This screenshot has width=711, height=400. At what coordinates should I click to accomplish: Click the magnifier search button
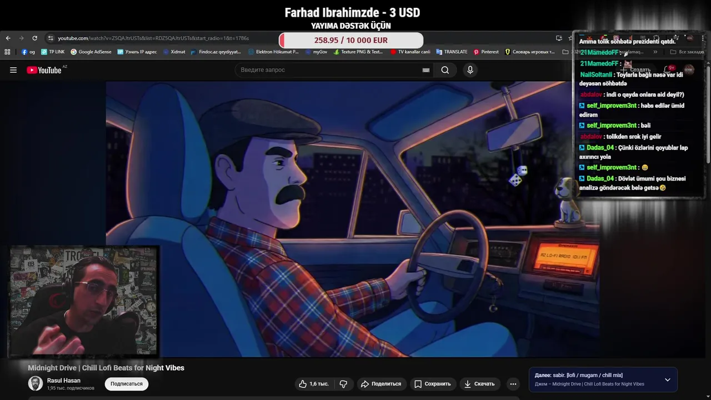click(x=445, y=70)
